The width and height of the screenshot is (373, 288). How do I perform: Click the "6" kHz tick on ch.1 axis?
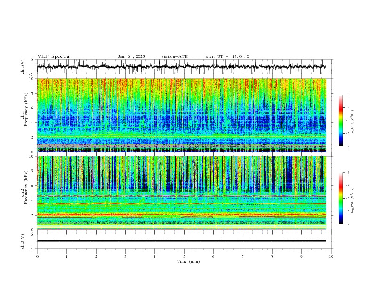pyautogui.click(x=33, y=108)
